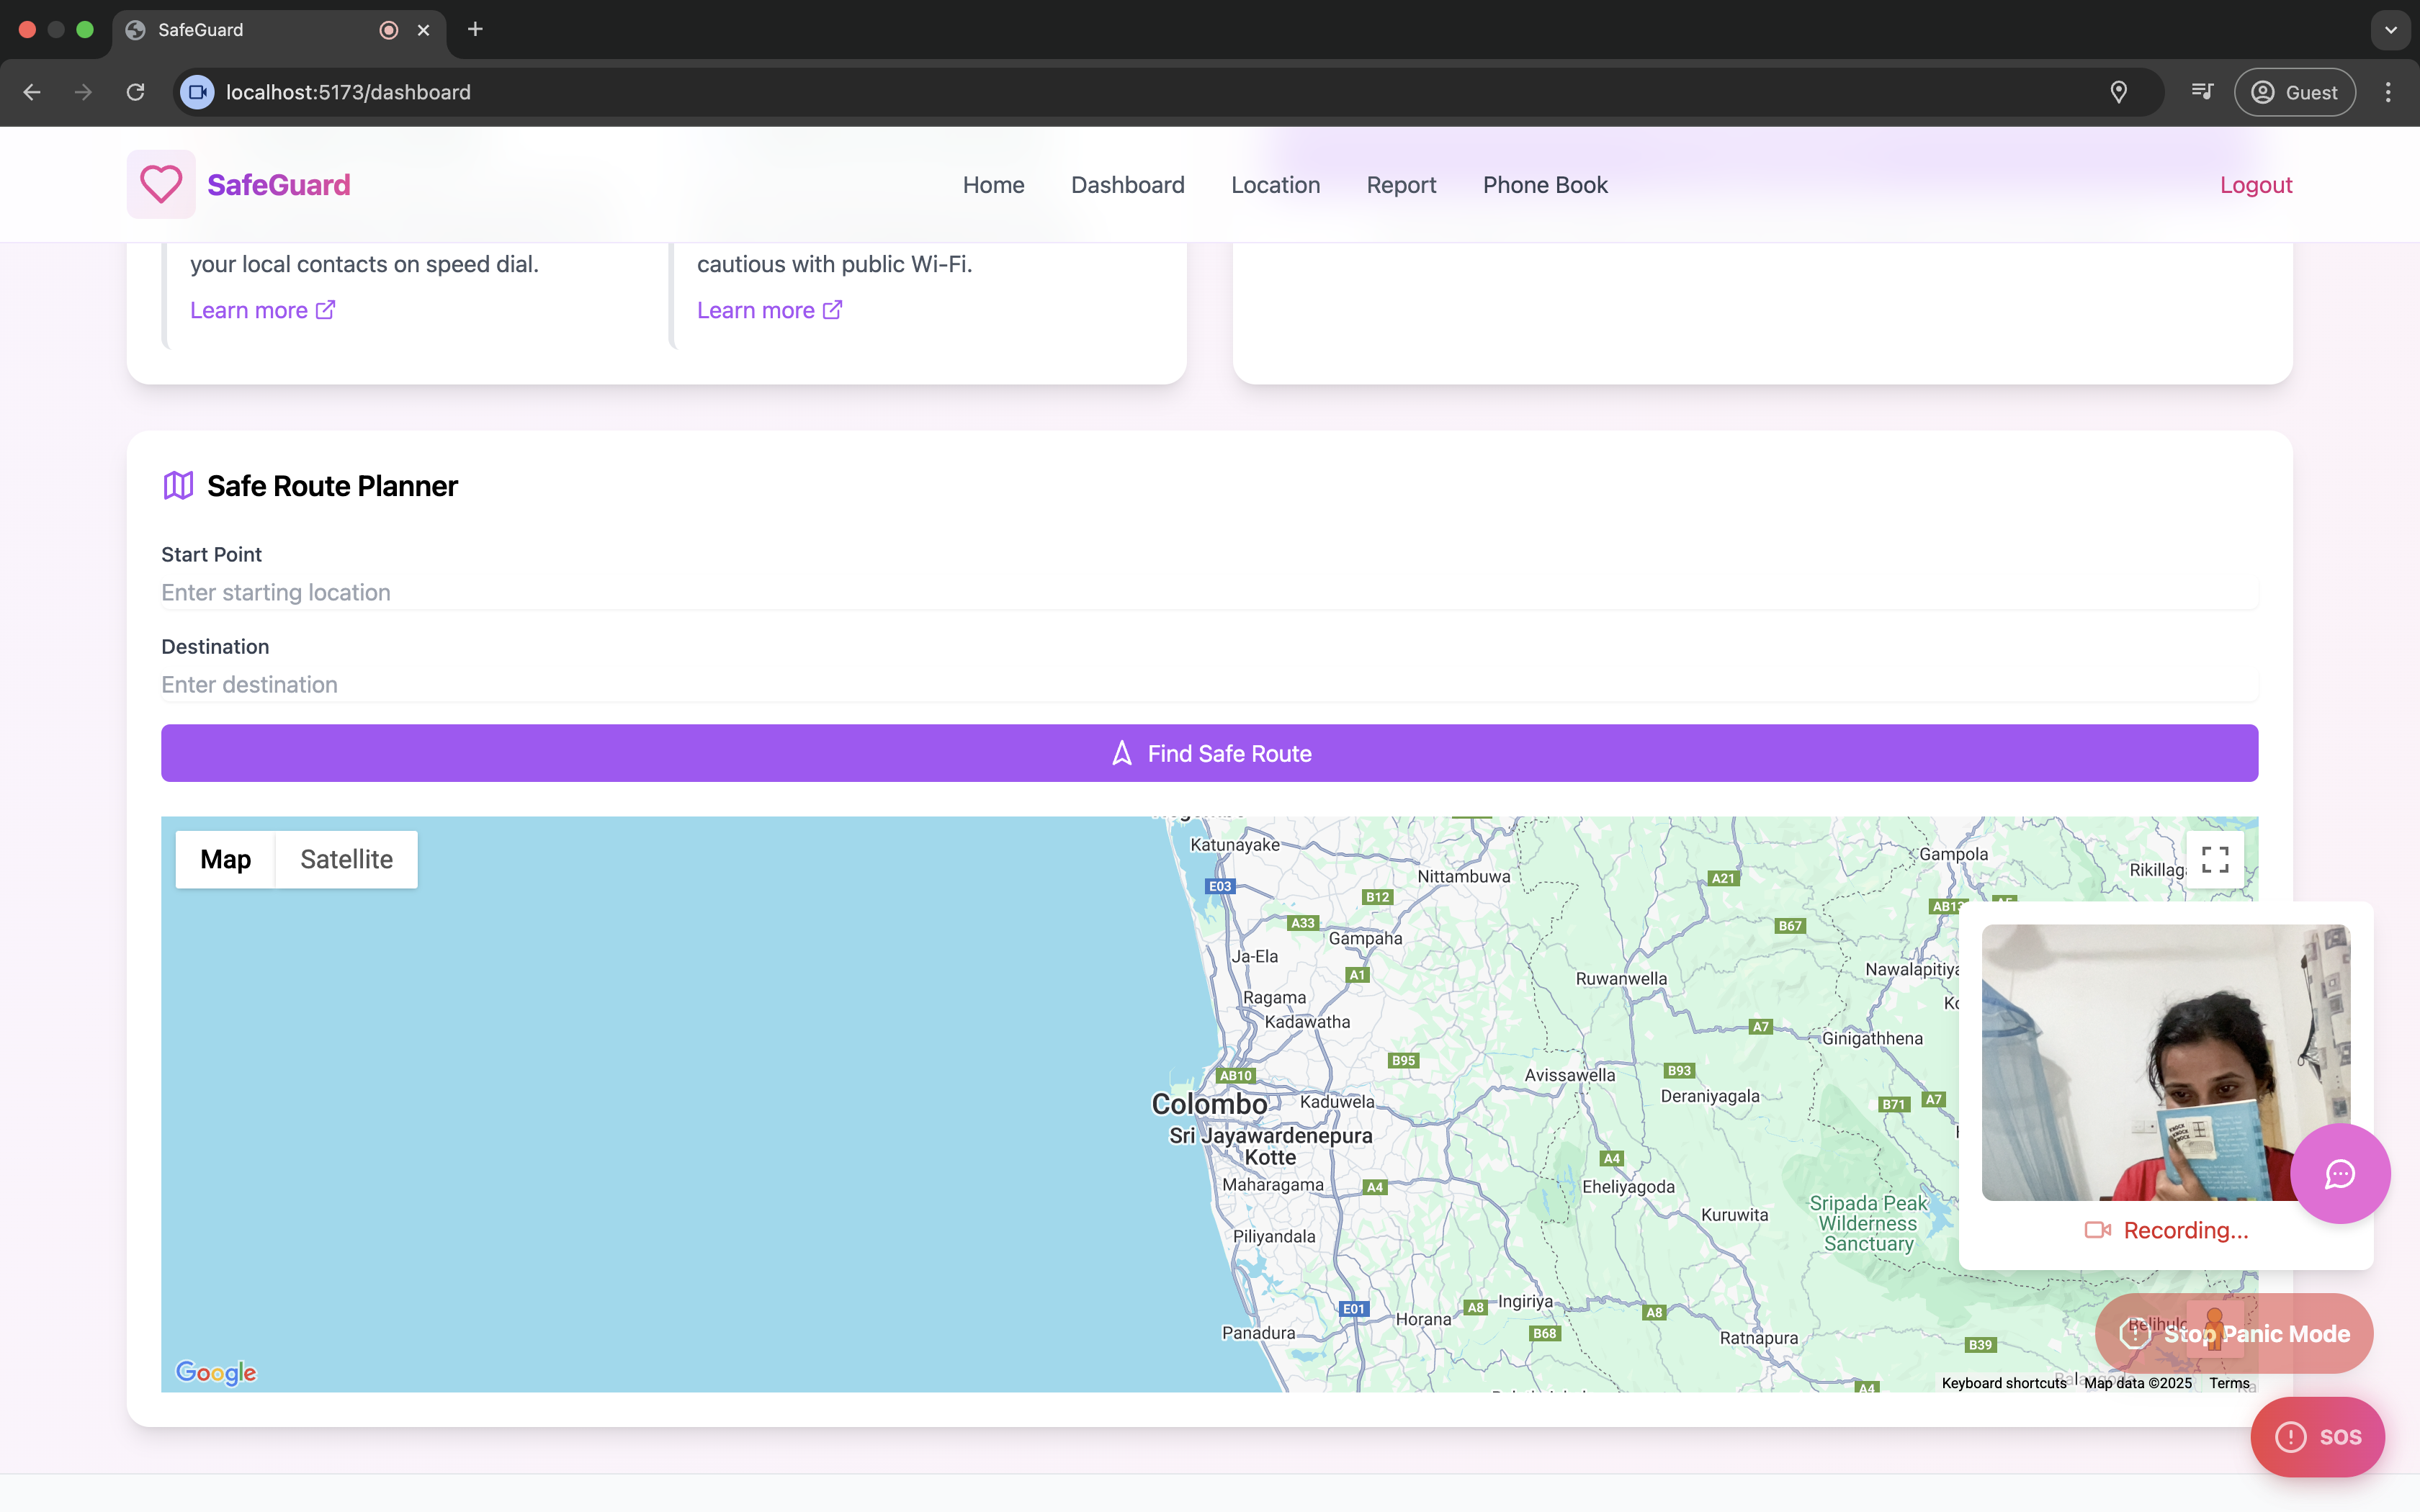Click the SafeGuard heart logo

click(160, 184)
